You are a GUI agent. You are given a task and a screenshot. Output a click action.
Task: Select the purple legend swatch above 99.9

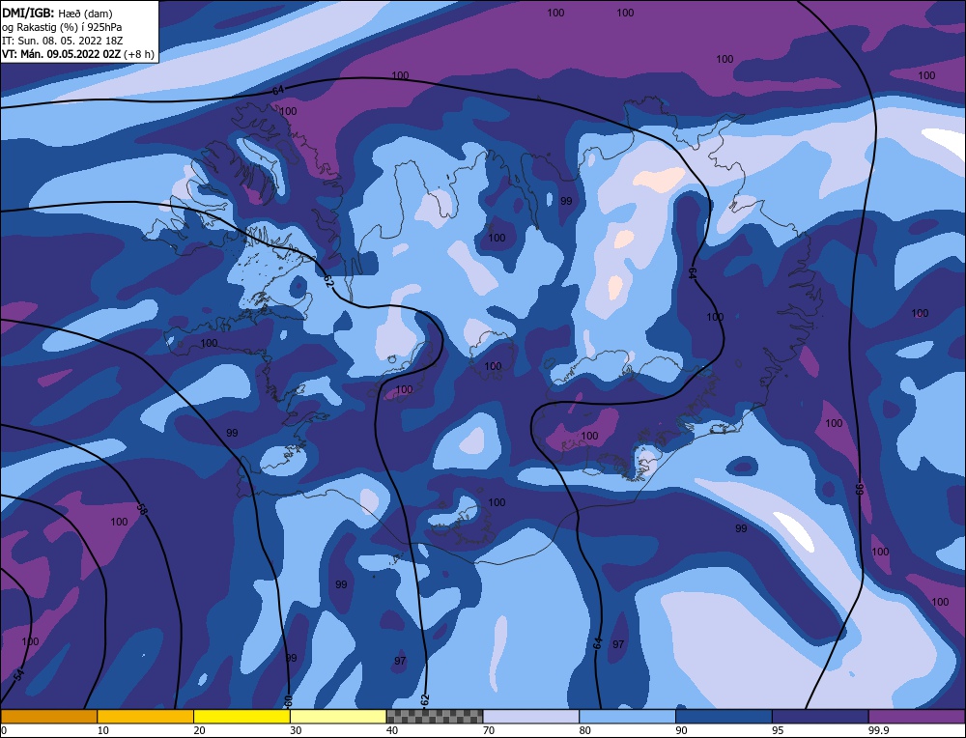coord(918,716)
